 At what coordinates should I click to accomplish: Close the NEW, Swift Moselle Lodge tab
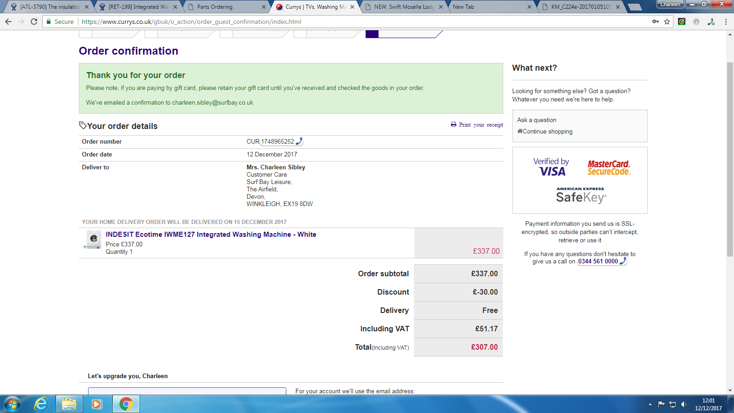click(441, 7)
